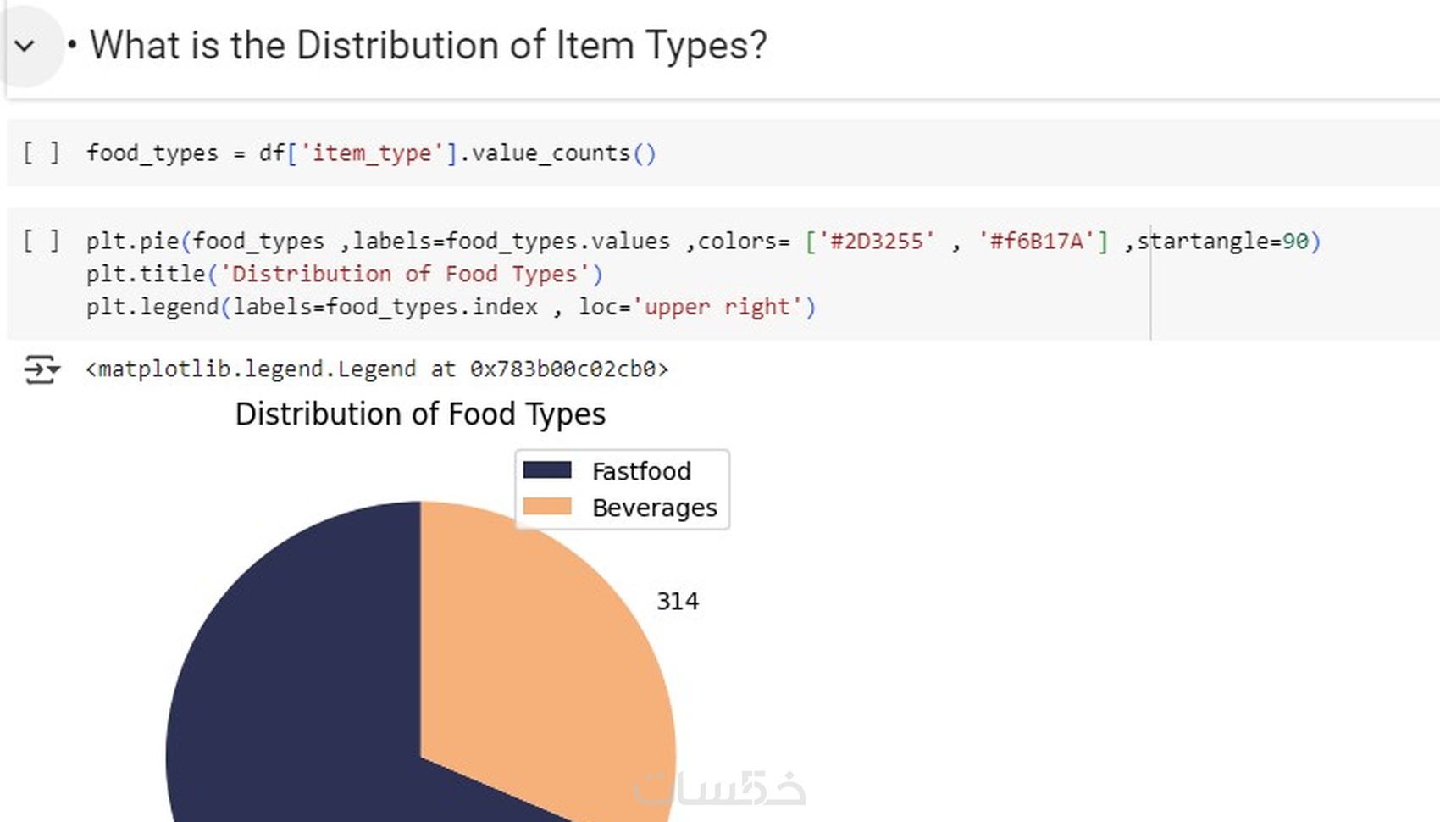1440x822 pixels.
Task: Click the dark navy pie slice
Action: (x=288, y=678)
